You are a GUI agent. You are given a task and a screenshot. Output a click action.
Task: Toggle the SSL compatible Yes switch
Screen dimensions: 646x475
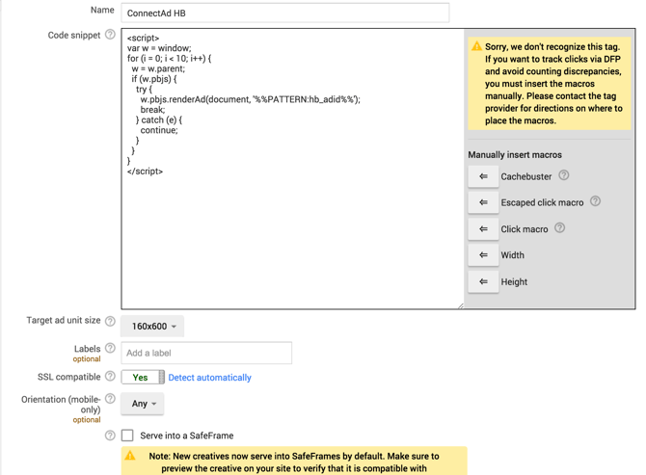coord(143,378)
